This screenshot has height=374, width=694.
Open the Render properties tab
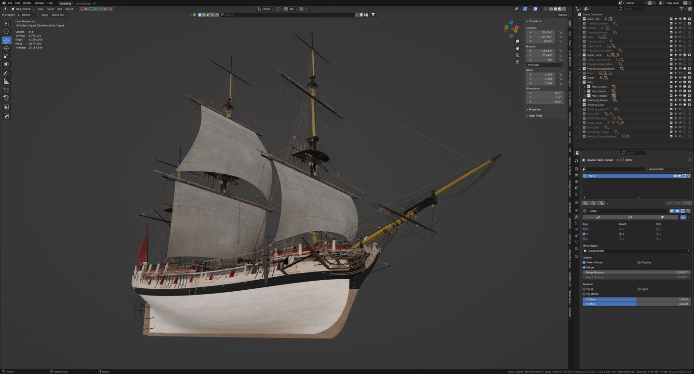(x=576, y=168)
